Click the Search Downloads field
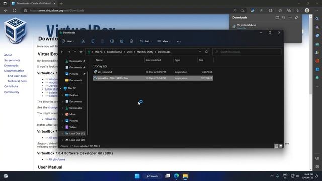This screenshot has width=322, height=181. [247, 52]
